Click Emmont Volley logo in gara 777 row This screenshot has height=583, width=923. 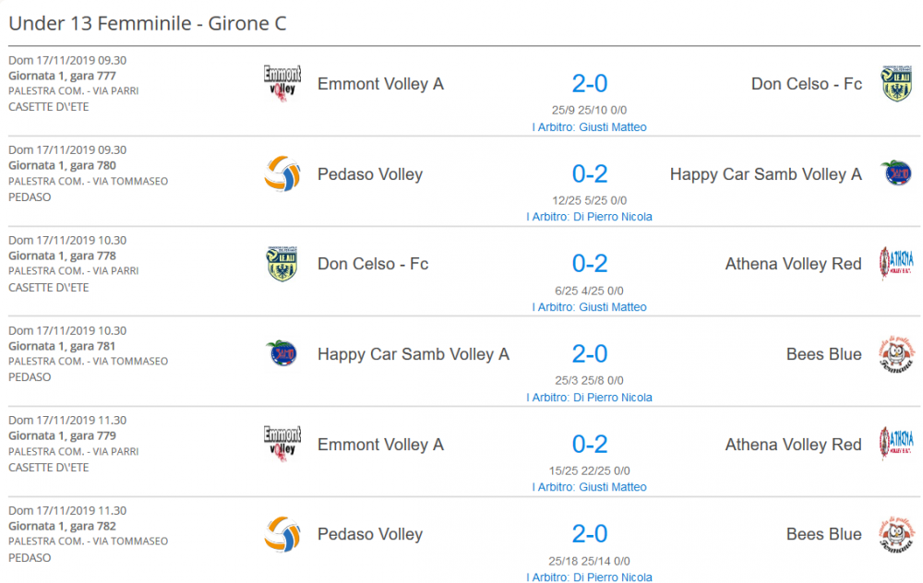point(282,84)
